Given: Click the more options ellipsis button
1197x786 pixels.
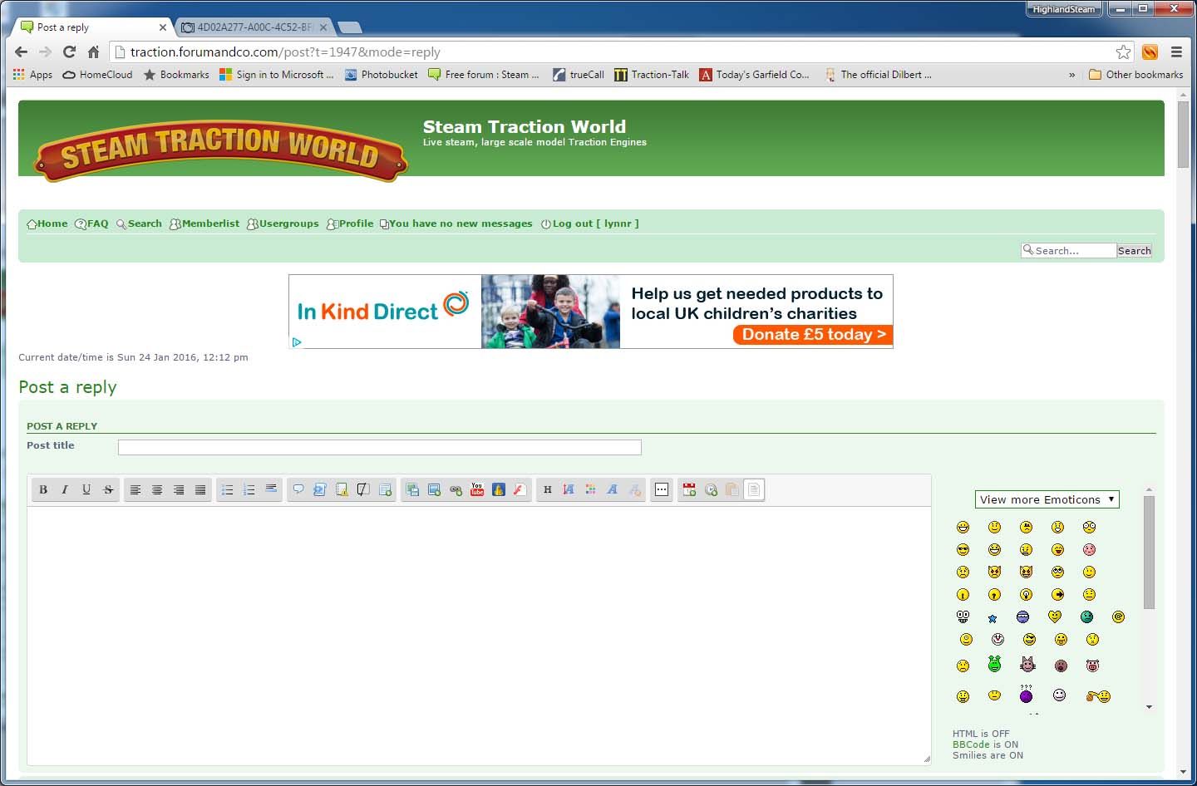Looking at the screenshot, I should coord(662,489).
